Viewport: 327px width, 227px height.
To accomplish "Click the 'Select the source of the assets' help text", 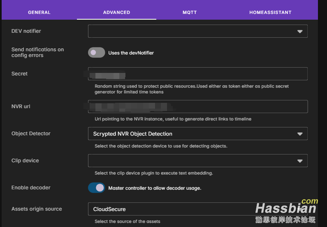I will 128,221.
